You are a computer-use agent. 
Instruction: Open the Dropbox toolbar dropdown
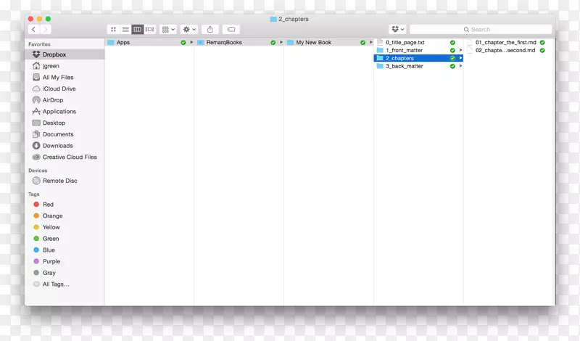pyautogui.click(x=397, y=30)
